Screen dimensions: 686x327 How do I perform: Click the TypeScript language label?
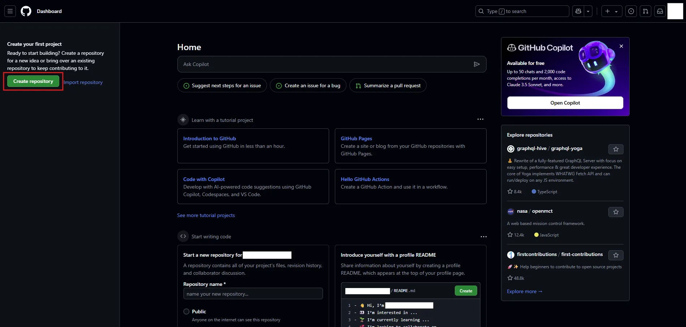[x=544, y=191]
